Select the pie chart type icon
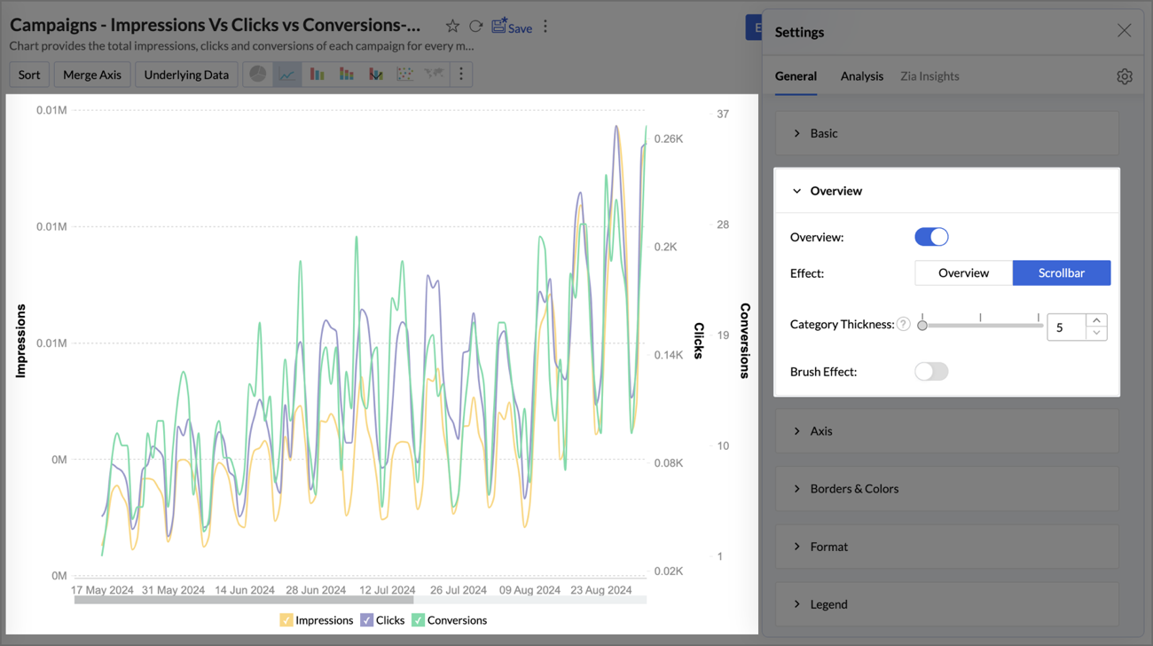 pos(258,75)
